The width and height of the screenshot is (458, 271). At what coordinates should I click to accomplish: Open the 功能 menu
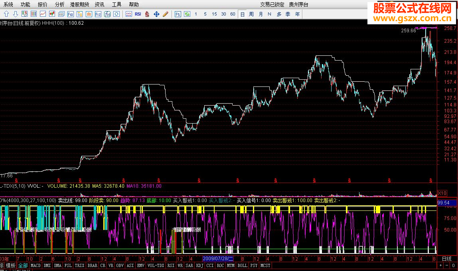point(26,4)
